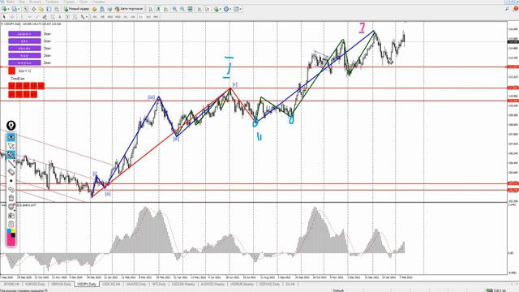The width and height of the screenshot is (519, 292).
Task: Click the first purple button above a-b-c
Action: click(24, 34)
